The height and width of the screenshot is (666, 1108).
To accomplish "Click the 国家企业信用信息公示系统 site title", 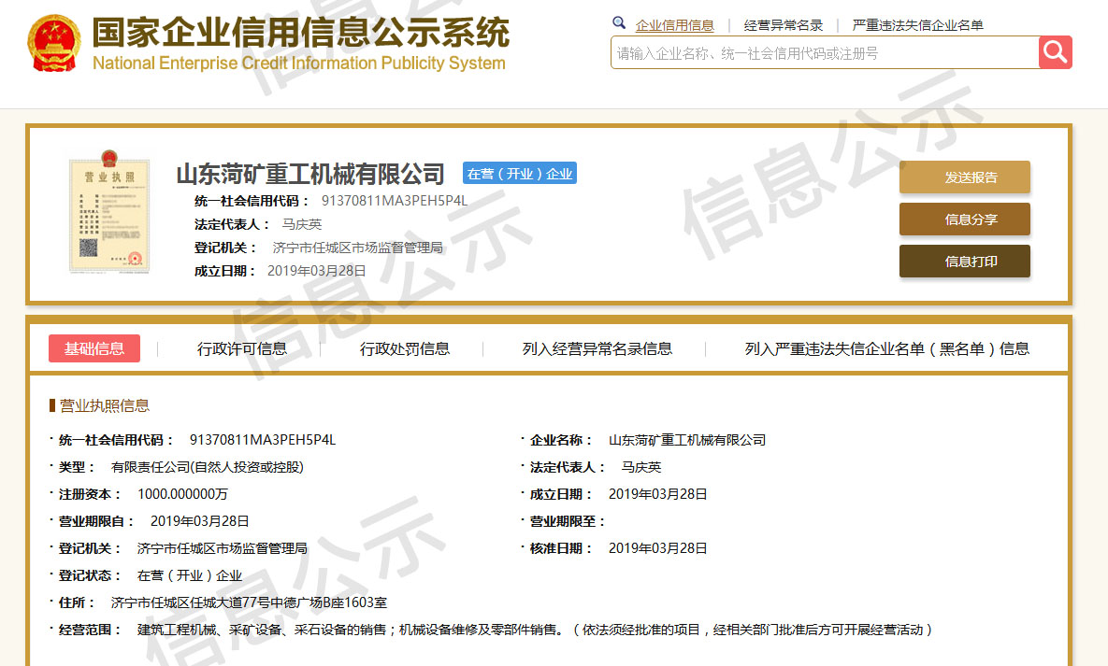I will click(299, 34).
